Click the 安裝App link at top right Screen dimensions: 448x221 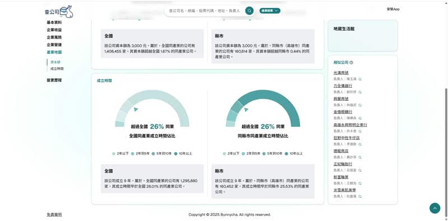(393, 9)
